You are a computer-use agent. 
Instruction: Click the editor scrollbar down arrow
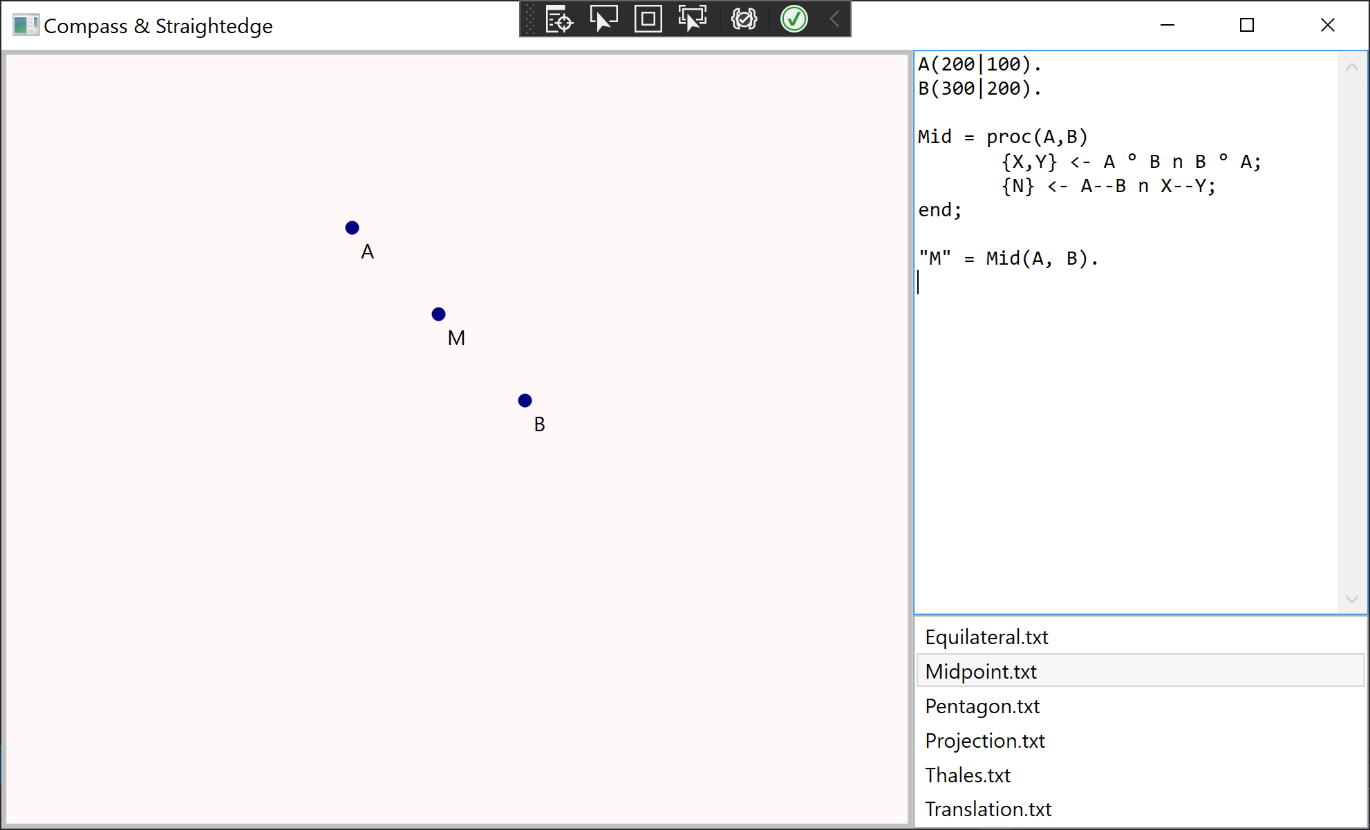point(1352,599)
